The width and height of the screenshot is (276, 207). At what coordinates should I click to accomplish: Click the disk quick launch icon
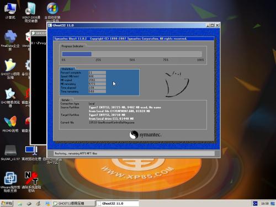coord(29,204)
